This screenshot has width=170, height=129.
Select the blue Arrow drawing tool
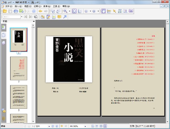click(65, 17)
